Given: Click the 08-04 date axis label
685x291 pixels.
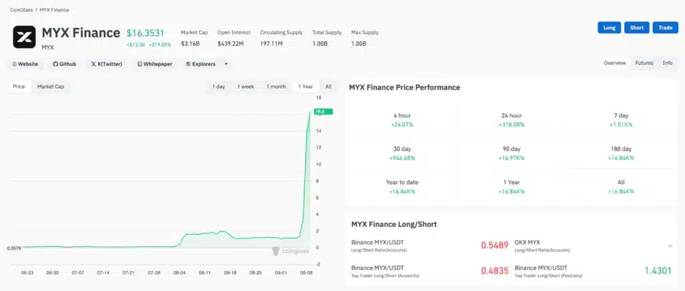Looking at the screenshot, I should coord(179,273).
